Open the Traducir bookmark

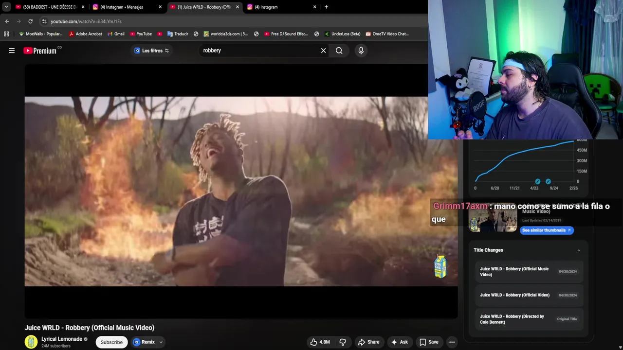178,34
